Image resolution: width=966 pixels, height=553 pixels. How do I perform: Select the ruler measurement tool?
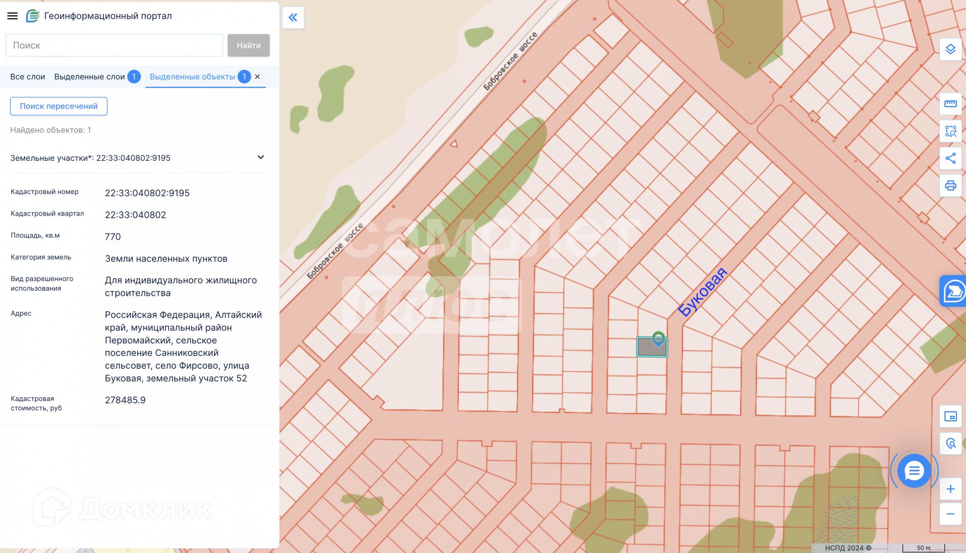(x=950, y=104)
